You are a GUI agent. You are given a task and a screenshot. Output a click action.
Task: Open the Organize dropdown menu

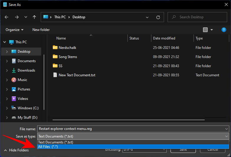[x=14, y=30]
